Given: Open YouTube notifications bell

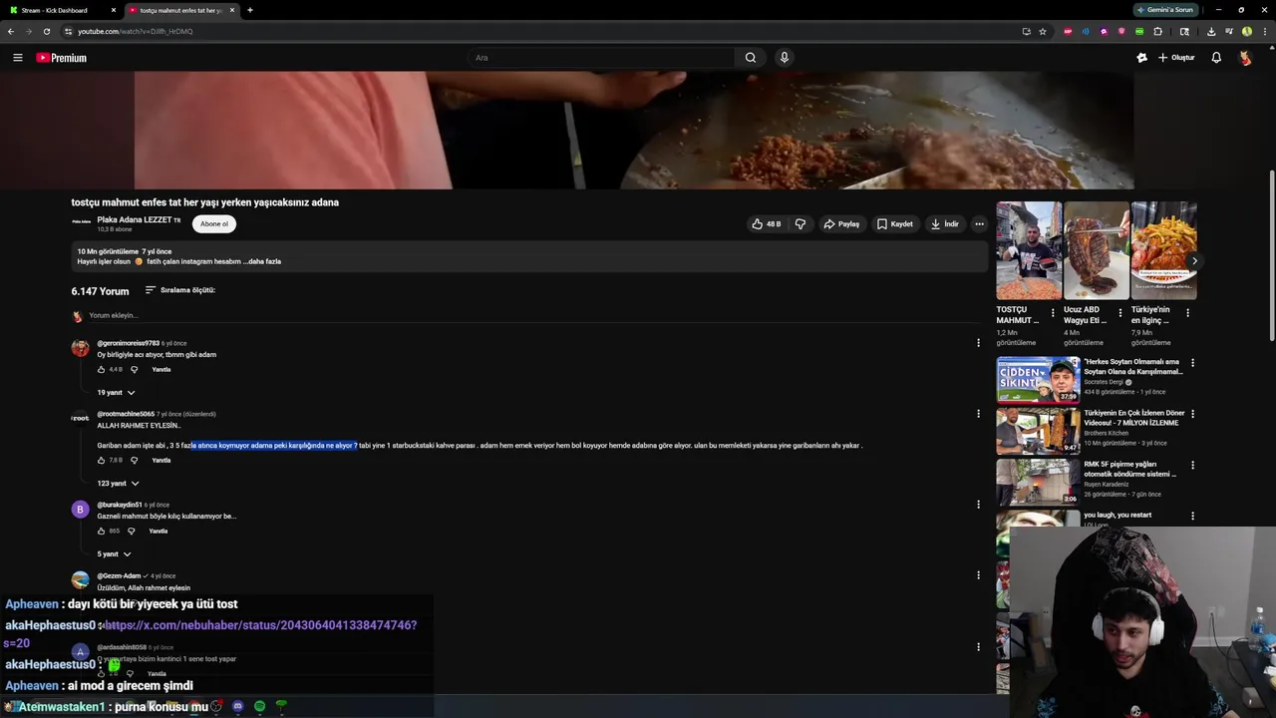Looking at the screenshot, I should (x=1216, y=58).
